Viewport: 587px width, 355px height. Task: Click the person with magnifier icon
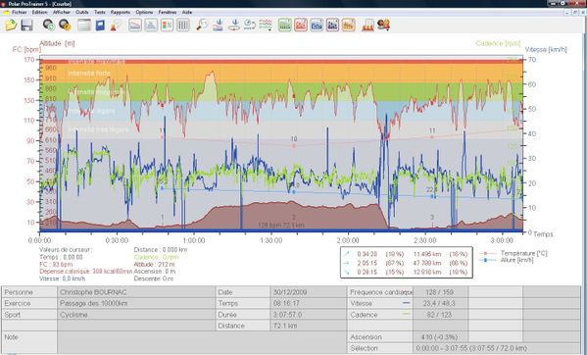tap(116, 25)
